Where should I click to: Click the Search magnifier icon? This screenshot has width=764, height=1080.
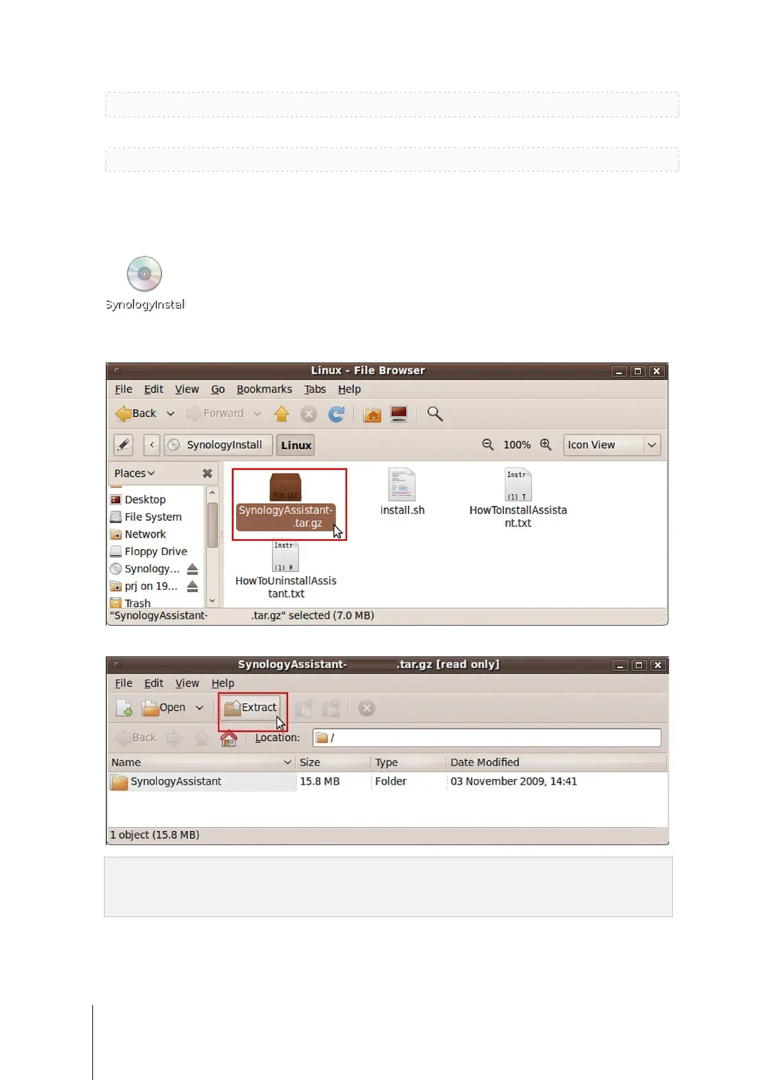(435, 414)
